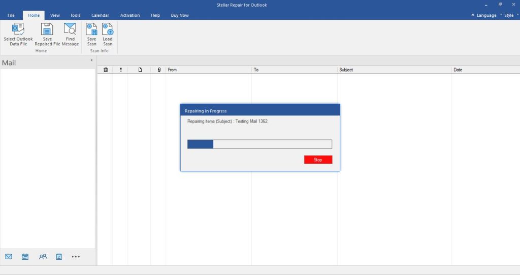This screenshot has width=520, height=275.
Task: Click Load Scan icon
Action: click(x=108, y=29)
